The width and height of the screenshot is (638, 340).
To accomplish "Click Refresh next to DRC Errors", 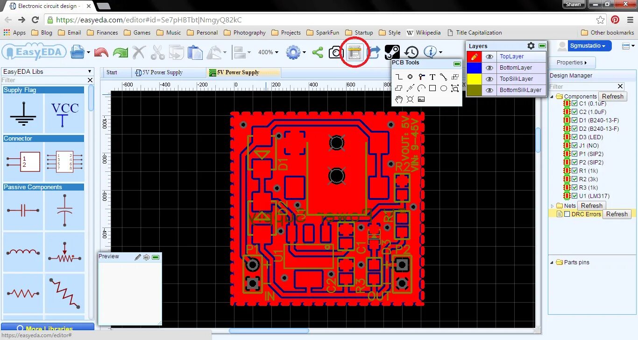I will 617,214.
